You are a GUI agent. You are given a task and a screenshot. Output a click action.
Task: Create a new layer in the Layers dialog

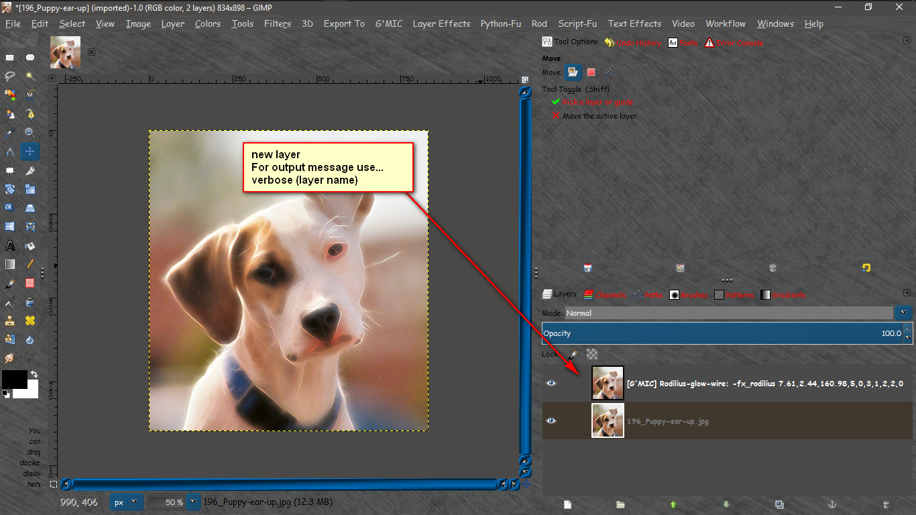[x=568, y=505]
